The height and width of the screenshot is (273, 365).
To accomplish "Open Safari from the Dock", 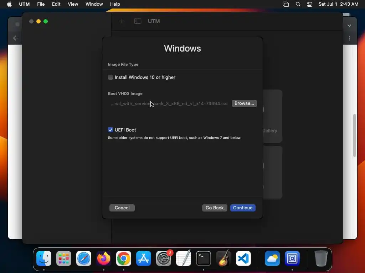I will tap(84, 258).
